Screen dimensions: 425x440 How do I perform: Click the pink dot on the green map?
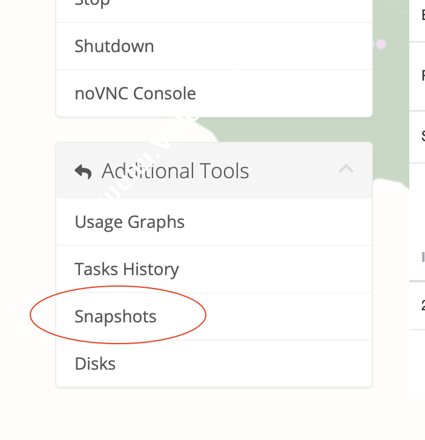click(381, 44)
